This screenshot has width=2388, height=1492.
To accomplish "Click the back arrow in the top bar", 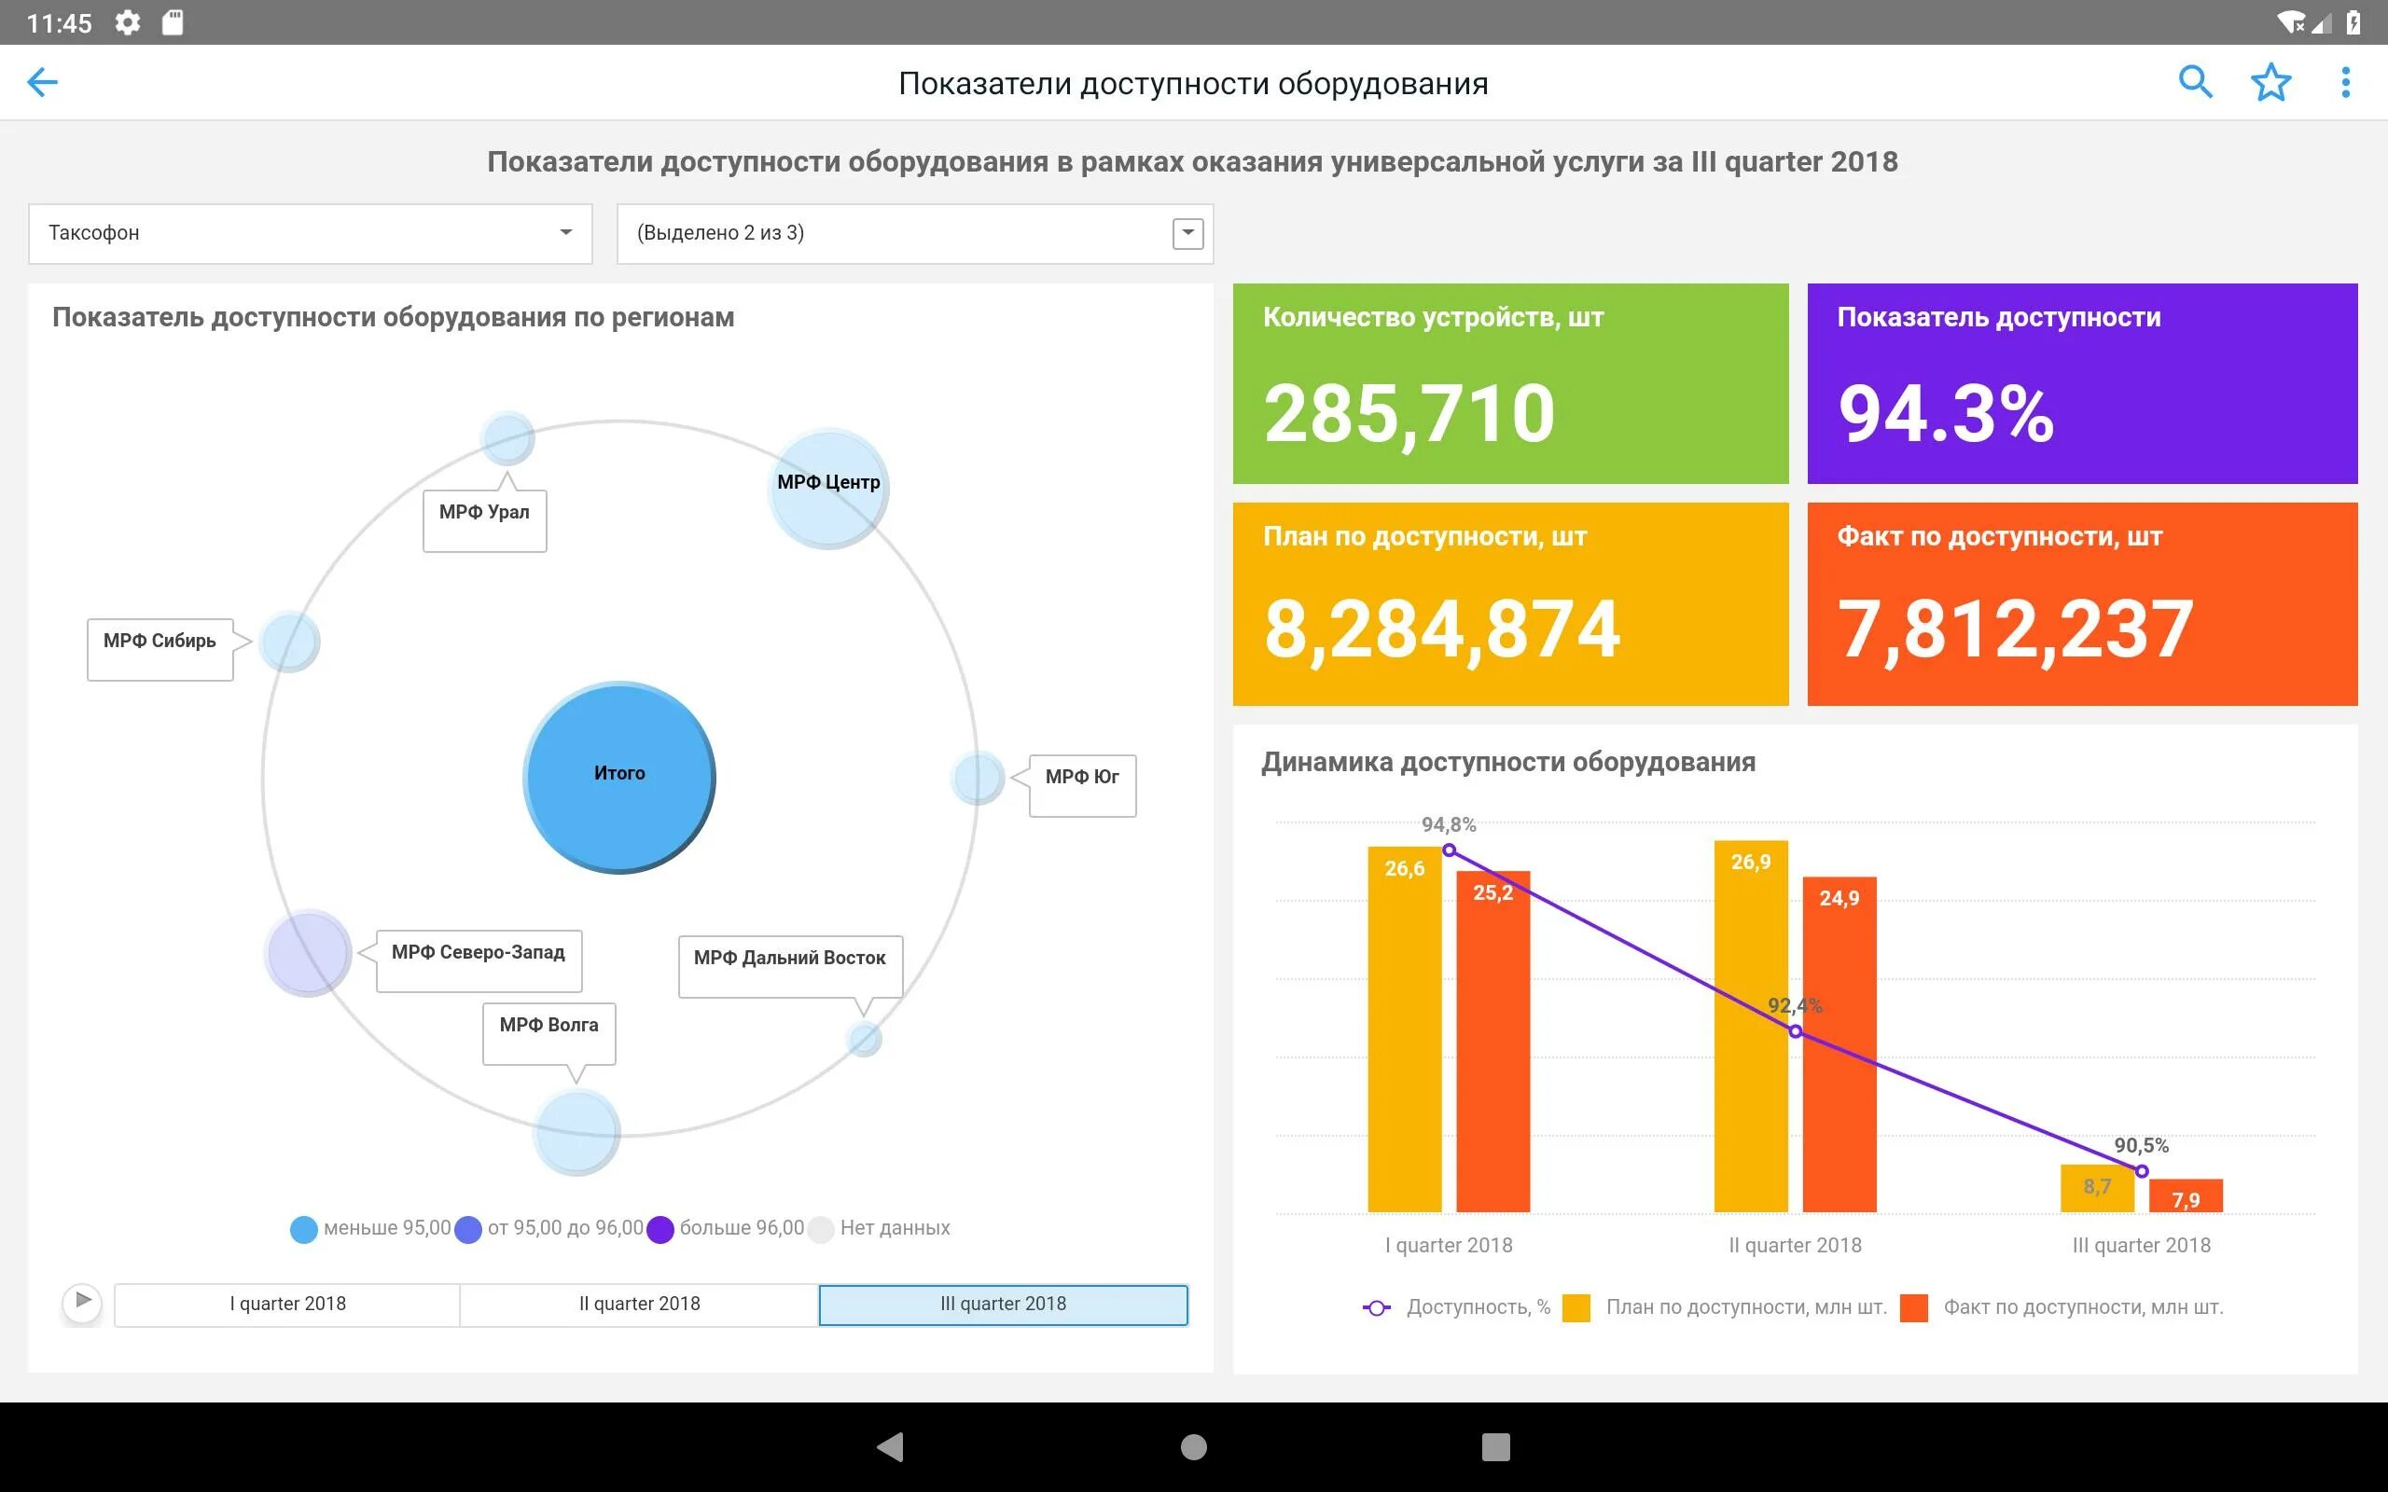I will 41,82.
